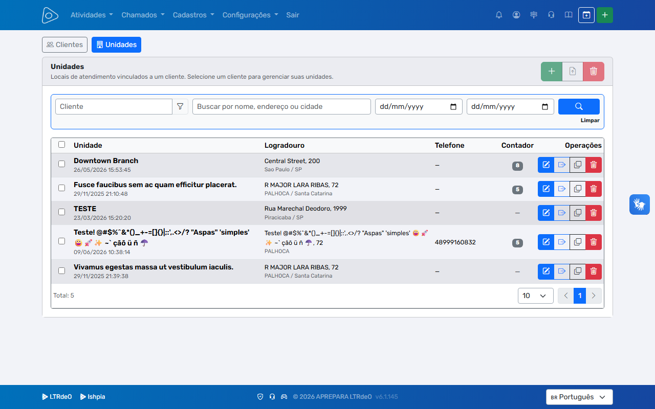The height and width of the screenshot is (409, 655).
Task: Click the upload file icon button
Action: (573, 72)
